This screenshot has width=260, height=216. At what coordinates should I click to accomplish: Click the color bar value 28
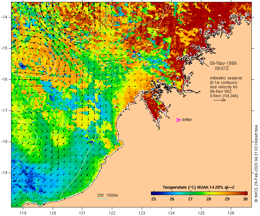tap(209, 199)
